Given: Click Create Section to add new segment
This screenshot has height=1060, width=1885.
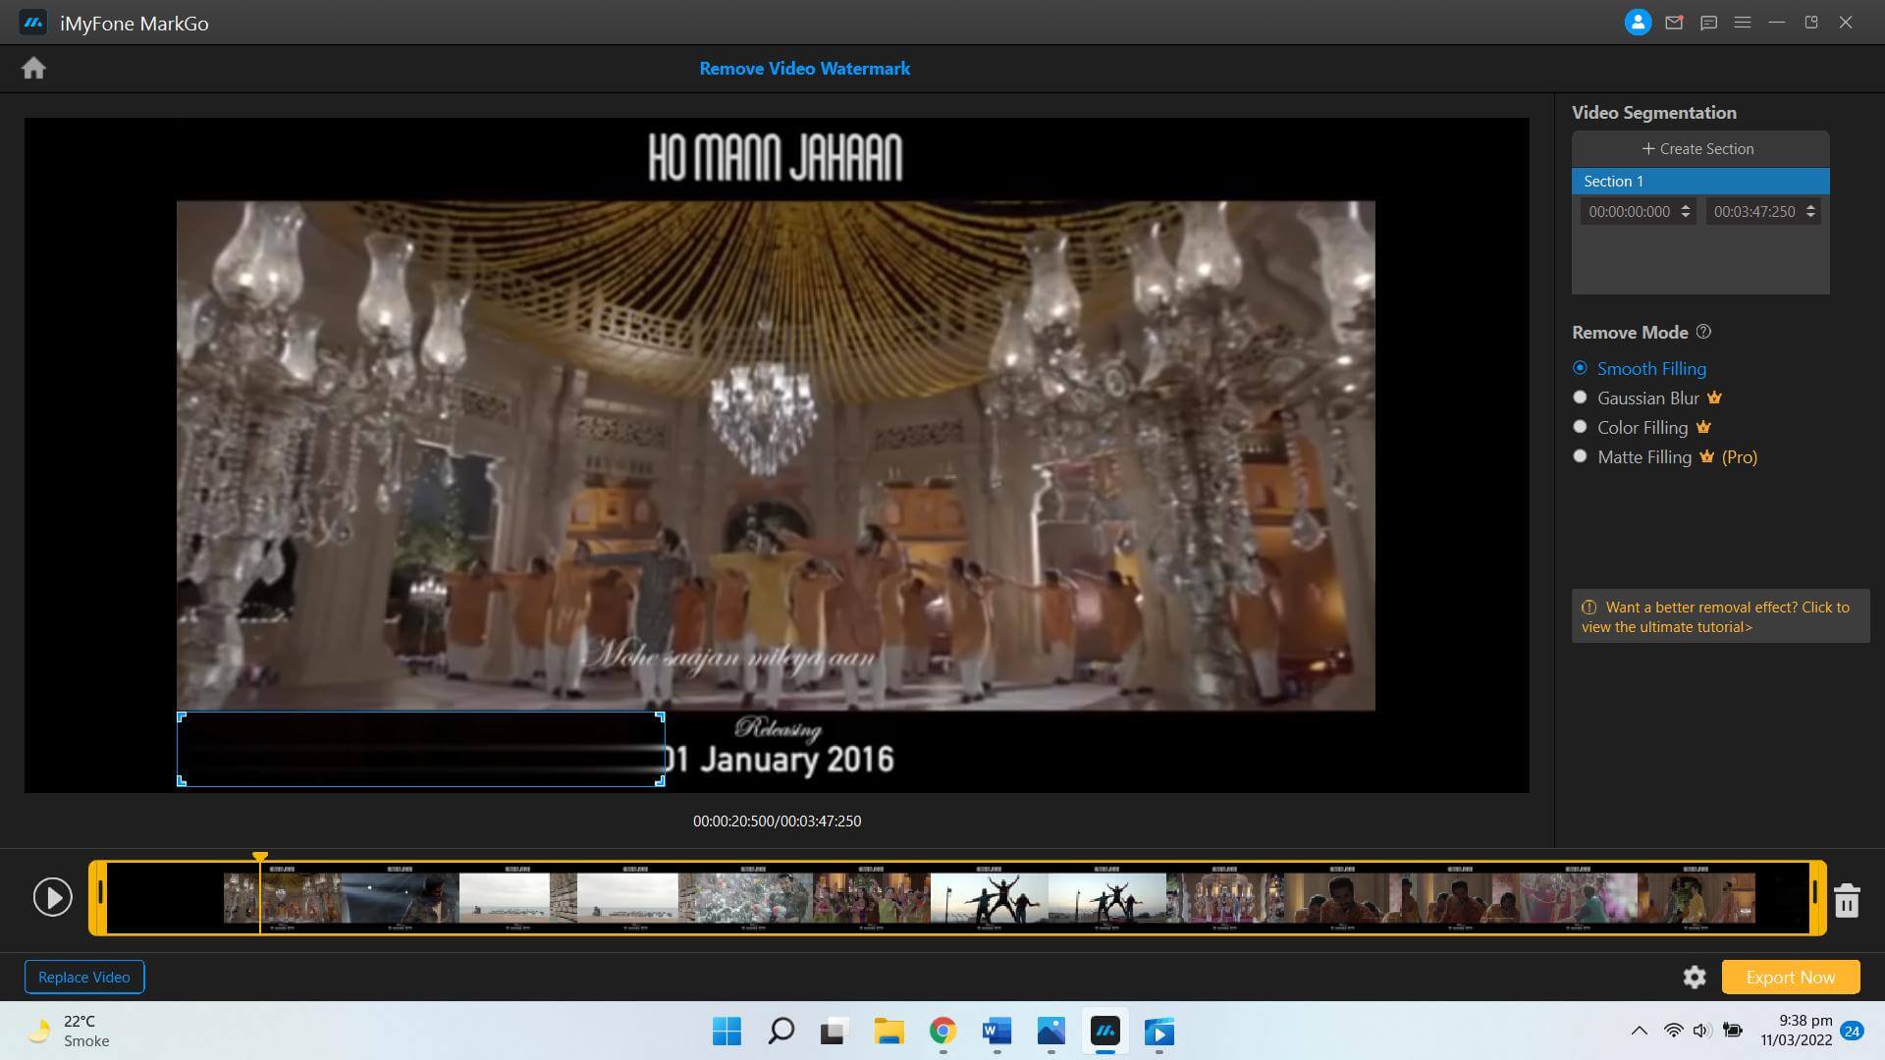Looking at the screenshot, I should coord(1699,147).
